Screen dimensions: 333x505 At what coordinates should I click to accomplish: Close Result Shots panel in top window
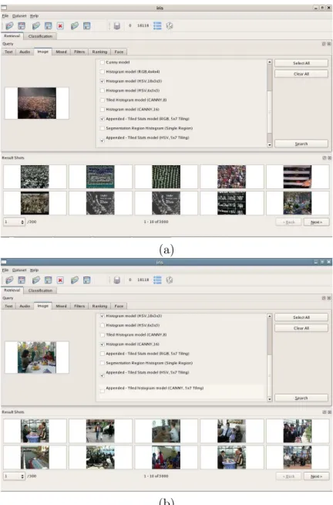[329, 158]
